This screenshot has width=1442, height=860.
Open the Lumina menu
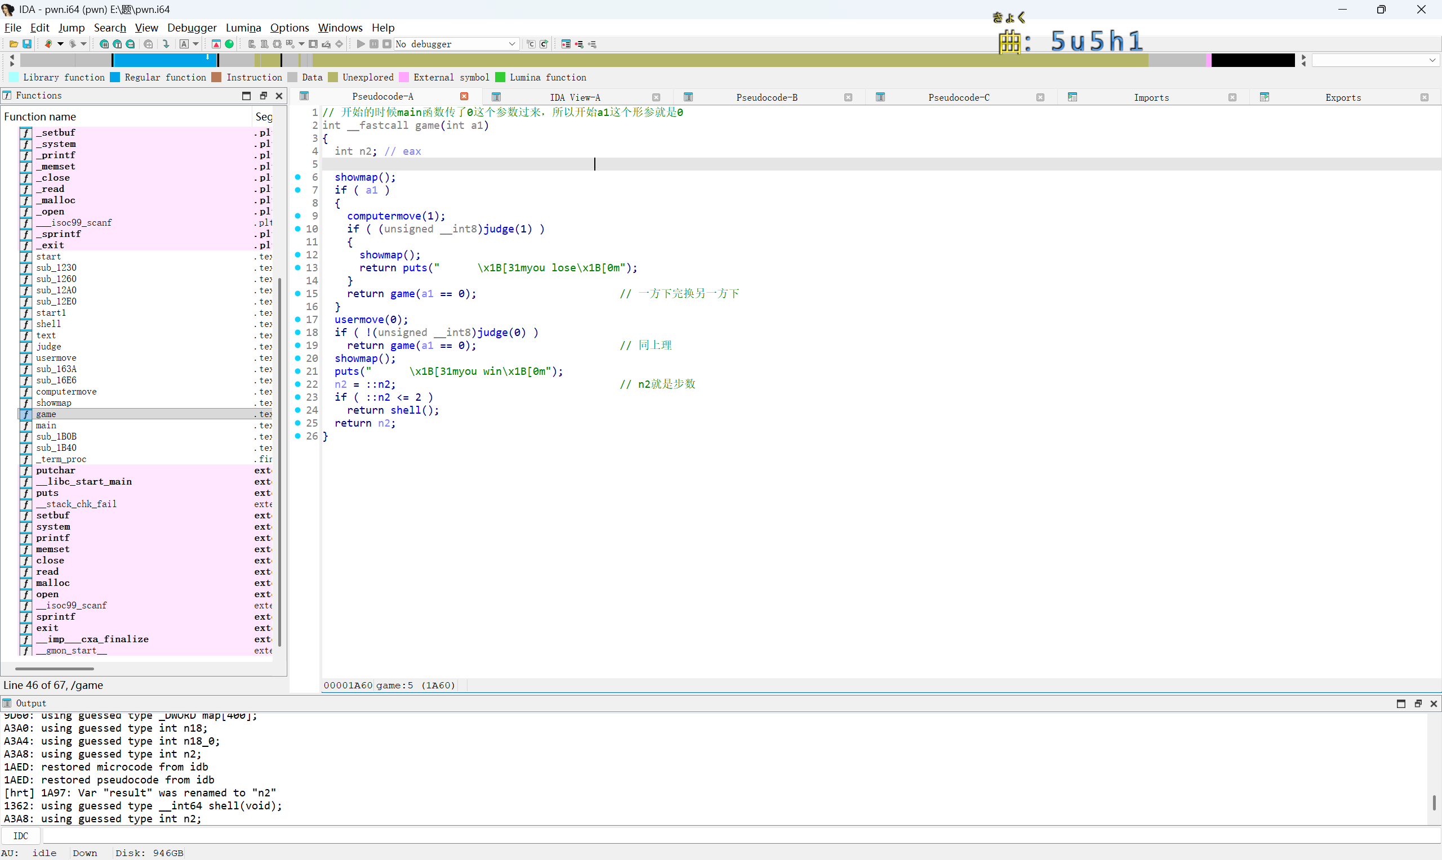(x=243, y=28)
